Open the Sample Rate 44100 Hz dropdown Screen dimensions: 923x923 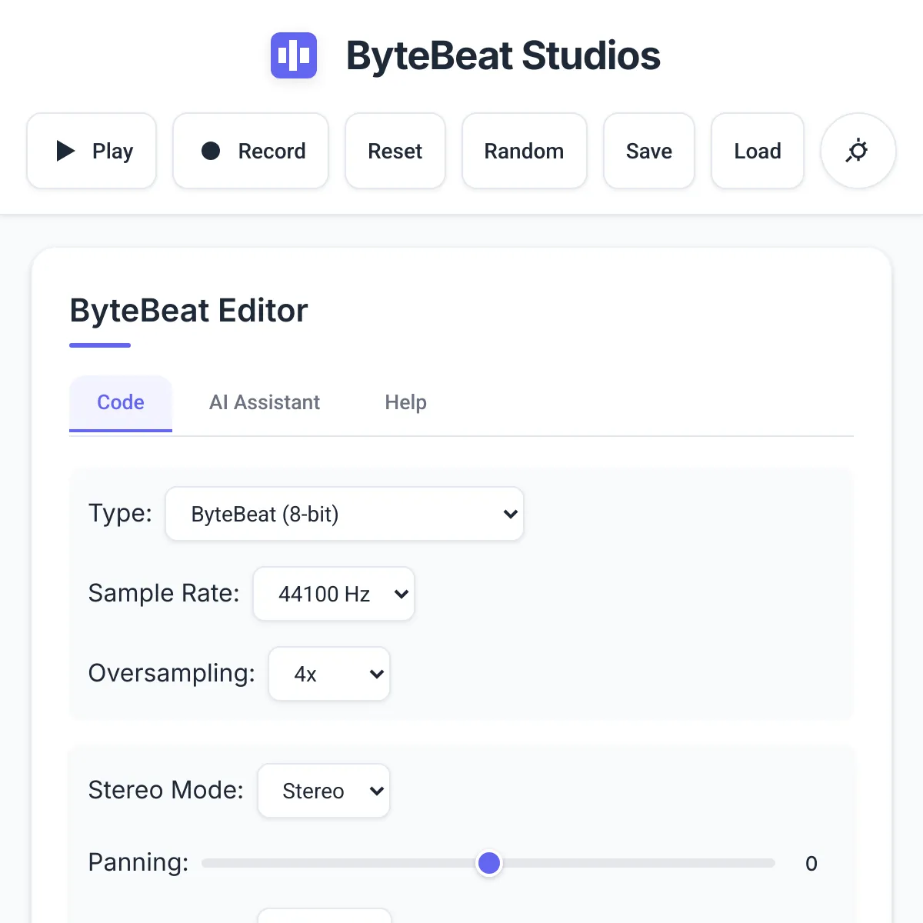point(334,594)
